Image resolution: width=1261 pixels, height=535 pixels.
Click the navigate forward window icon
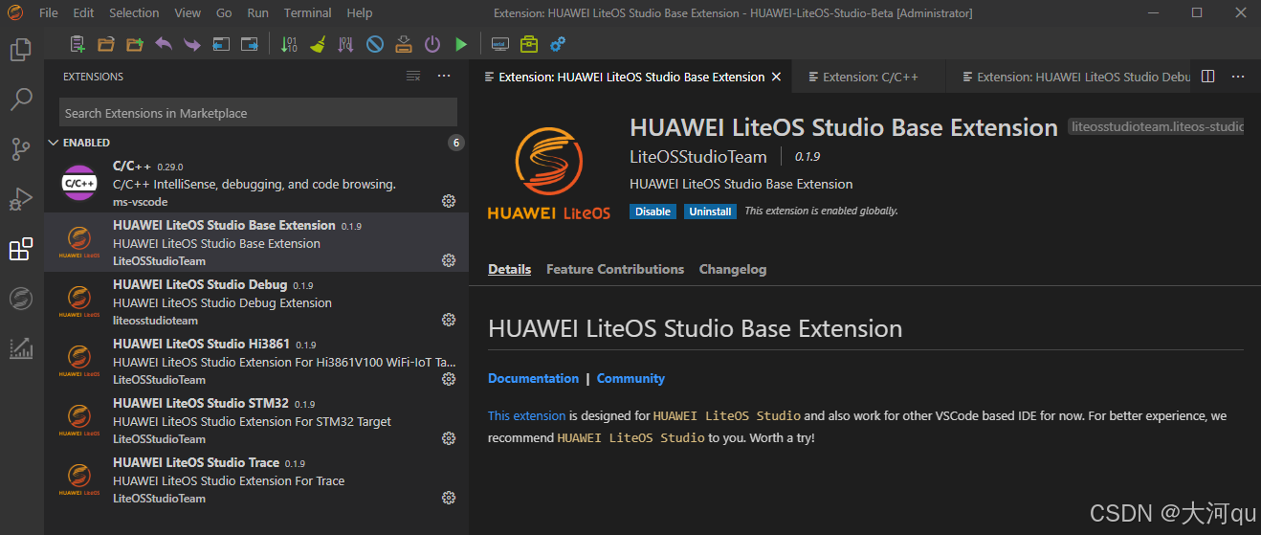click(x=250, y=44)
